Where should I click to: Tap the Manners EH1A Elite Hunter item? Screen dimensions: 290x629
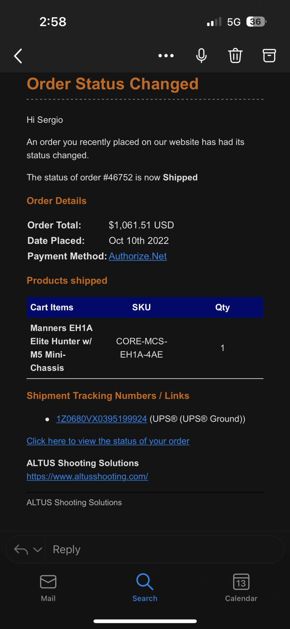click(x=62, y=348)
